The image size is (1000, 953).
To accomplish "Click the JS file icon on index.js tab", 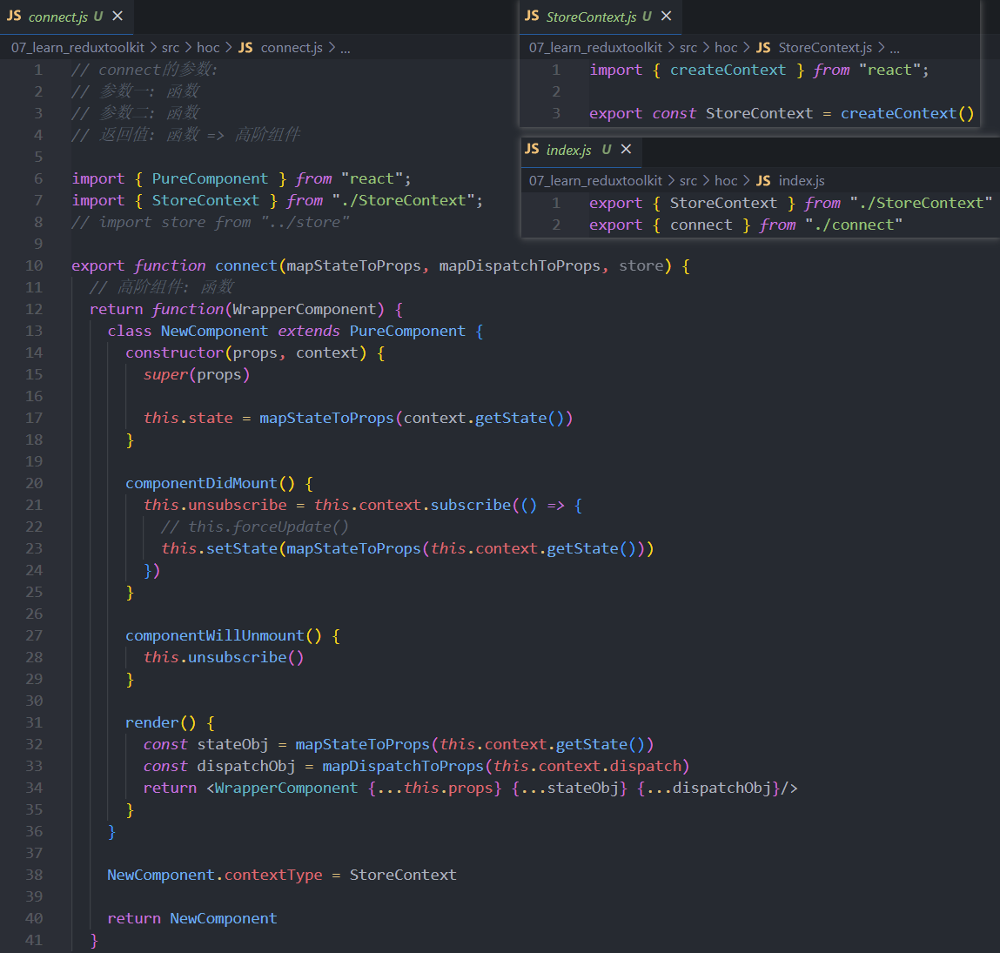I will (x=532, y=149).
